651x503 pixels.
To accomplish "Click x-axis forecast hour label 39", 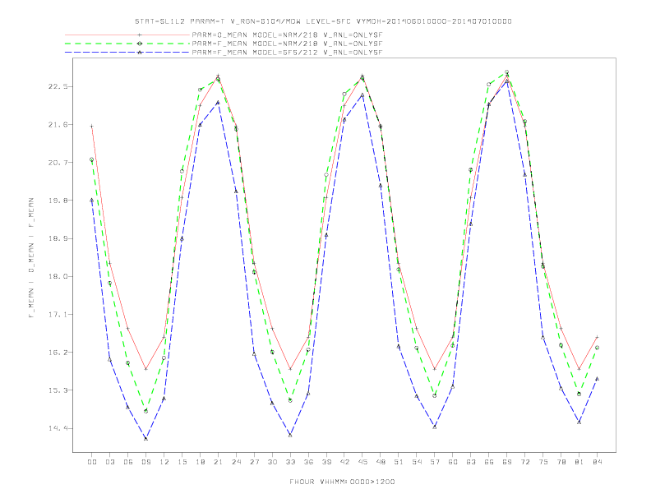I will pyautogui.click(x=326, y=462).
